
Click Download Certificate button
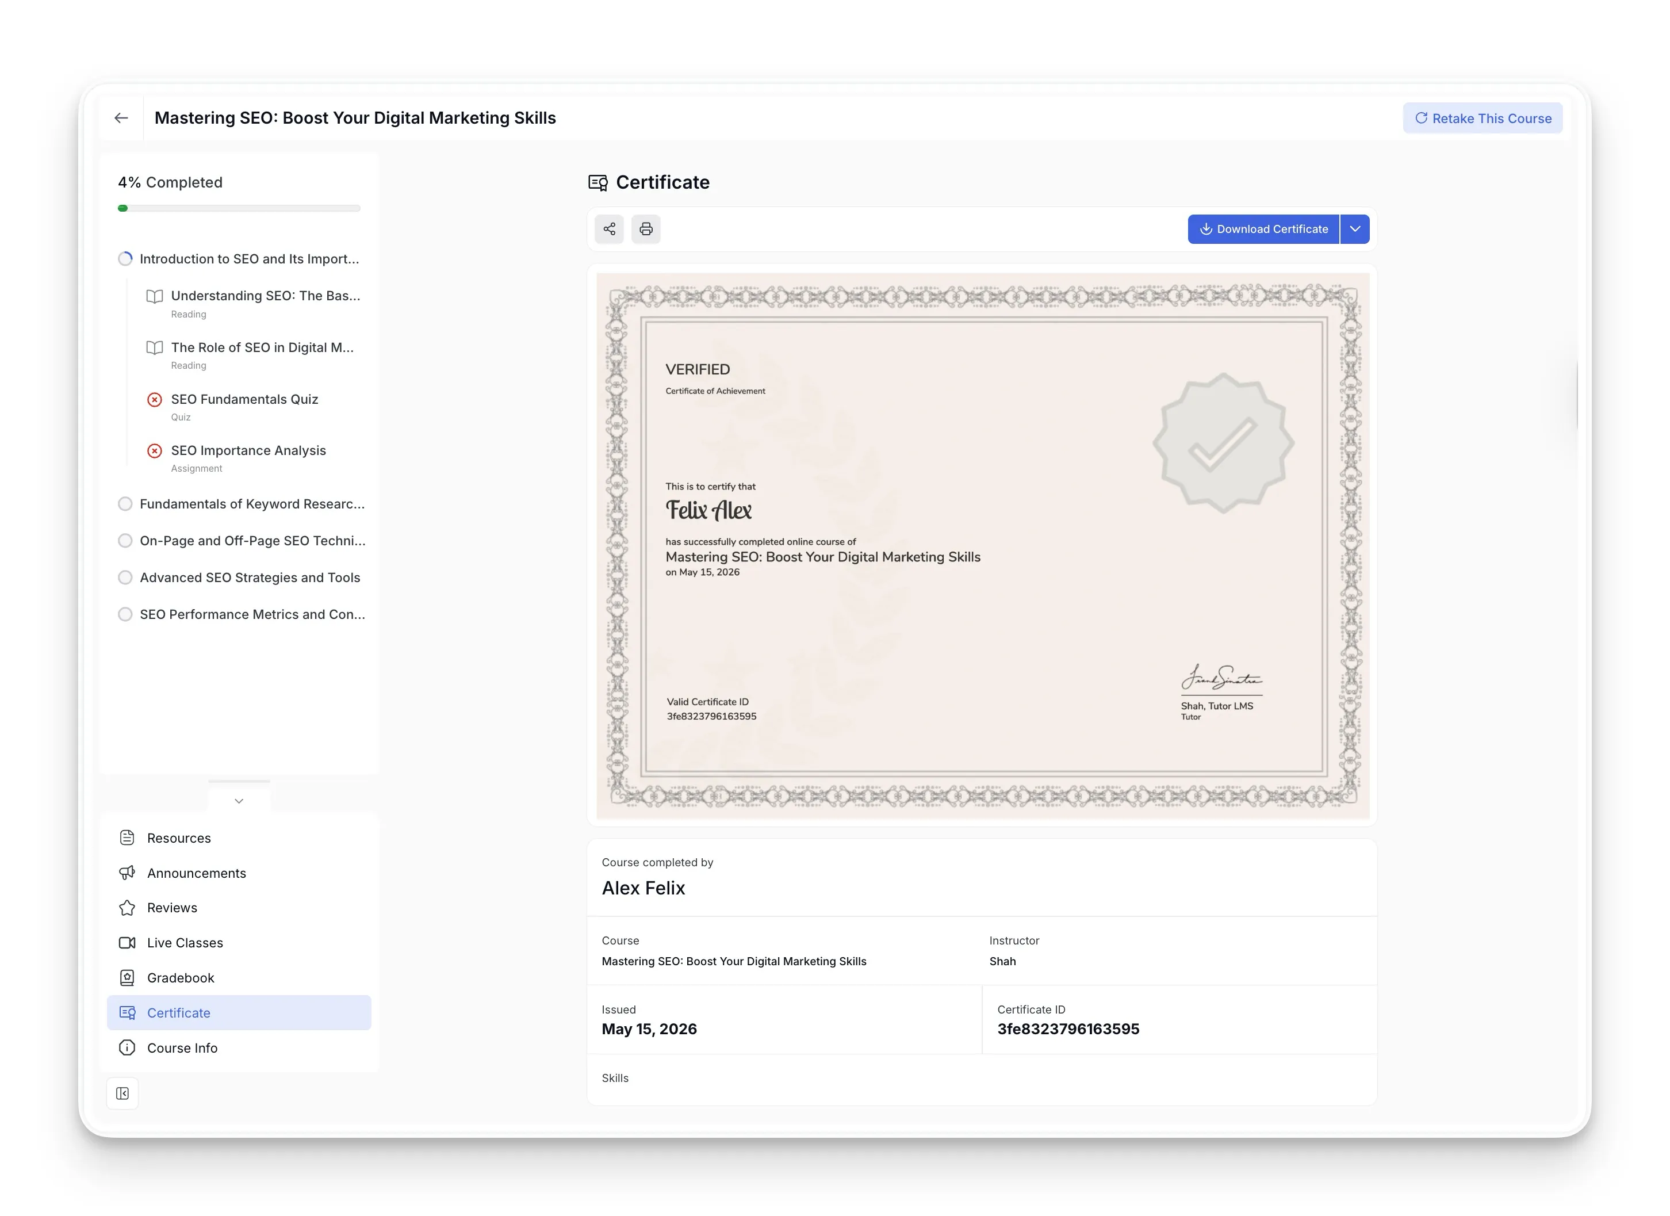(x=1263, y=229)
